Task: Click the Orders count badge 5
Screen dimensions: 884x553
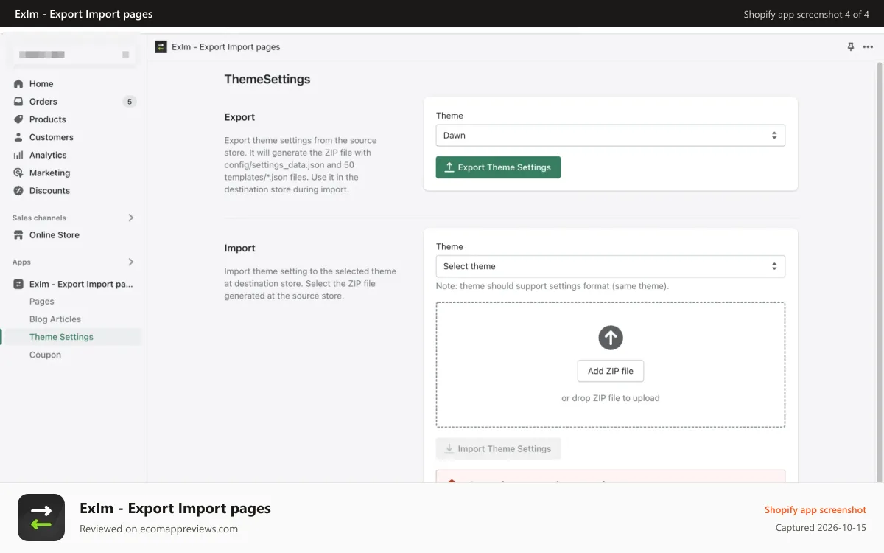Action: pos(130,102)
